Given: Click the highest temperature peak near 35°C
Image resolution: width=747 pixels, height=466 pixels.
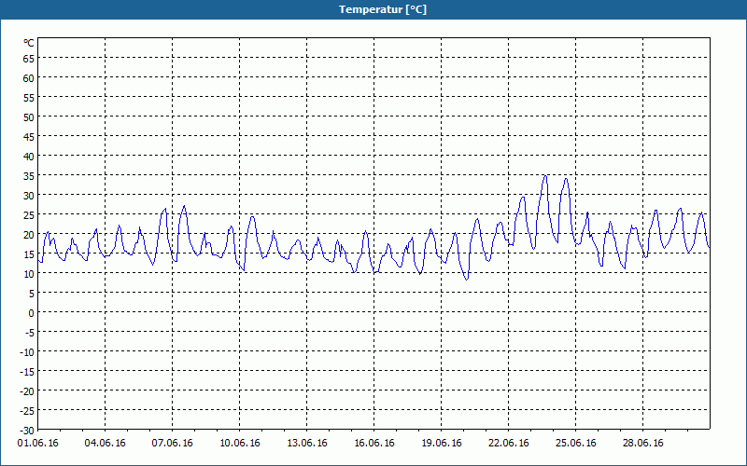Looking at the screenshot, I should pos(545,176).
